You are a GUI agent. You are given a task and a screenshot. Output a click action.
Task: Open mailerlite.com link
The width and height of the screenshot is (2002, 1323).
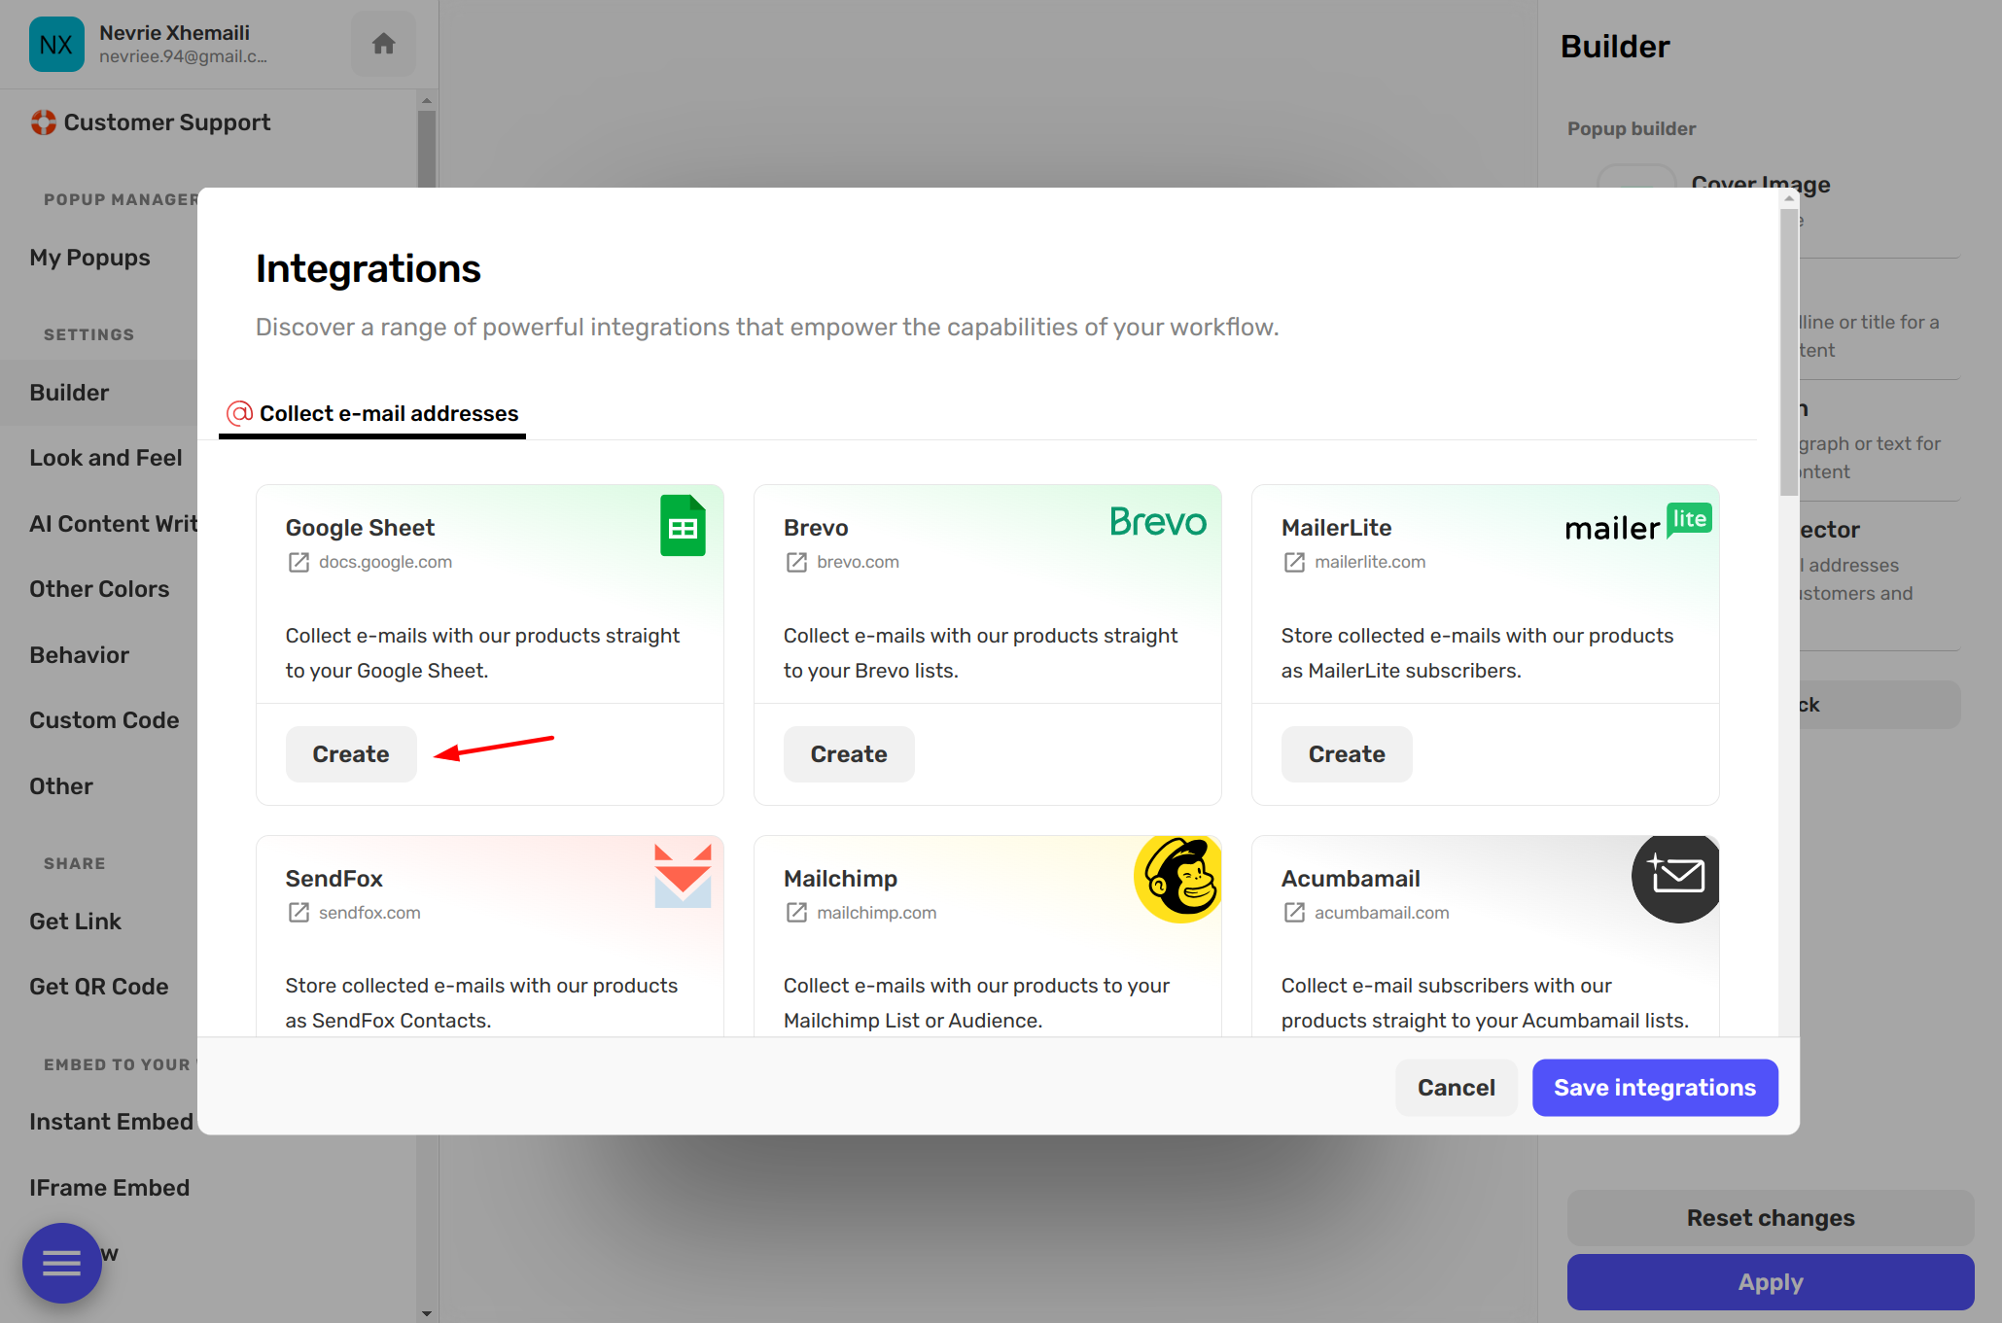tap(1370, 562)
